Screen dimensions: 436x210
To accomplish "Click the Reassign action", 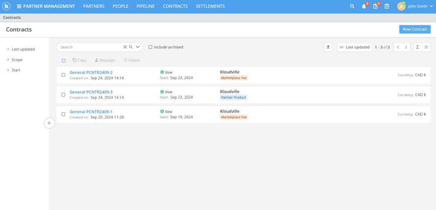I will click(x=105, y=60).
